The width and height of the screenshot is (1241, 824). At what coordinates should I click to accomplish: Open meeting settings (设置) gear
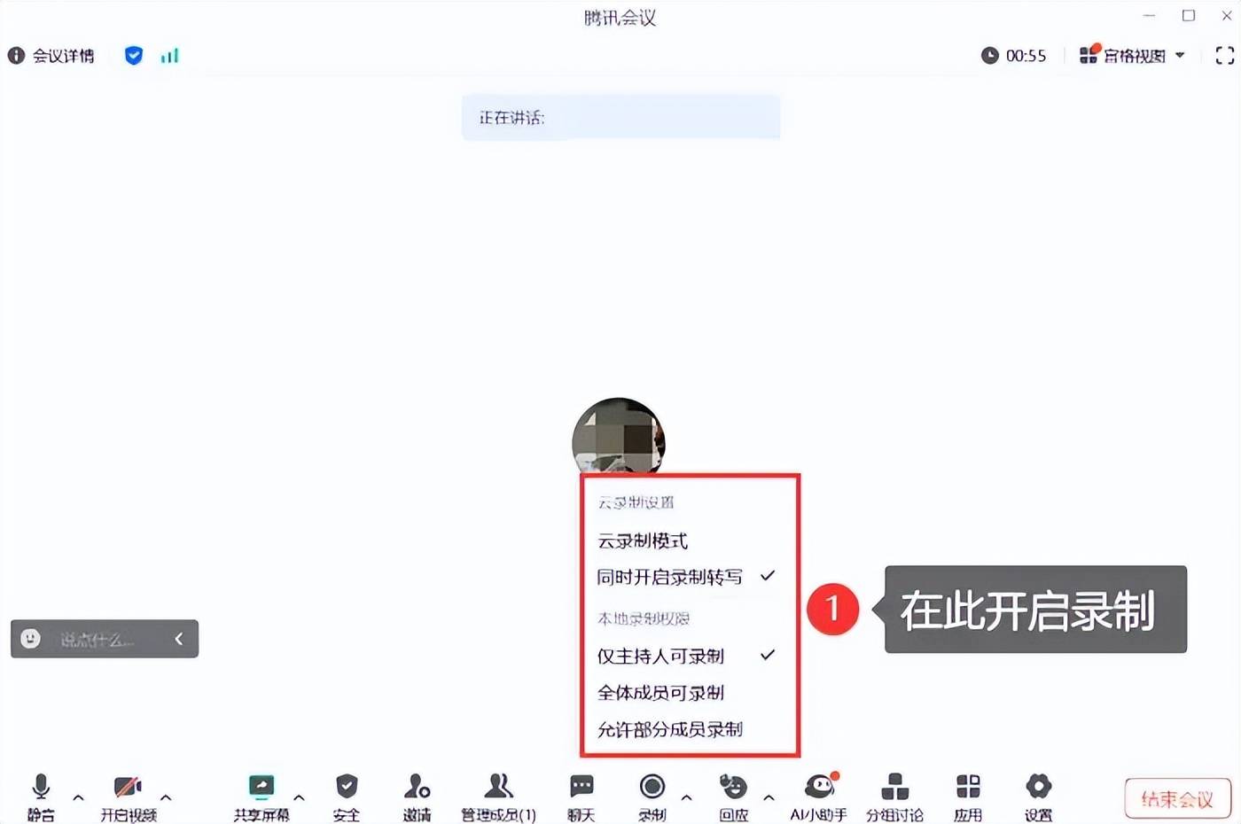pos(1038,797)
